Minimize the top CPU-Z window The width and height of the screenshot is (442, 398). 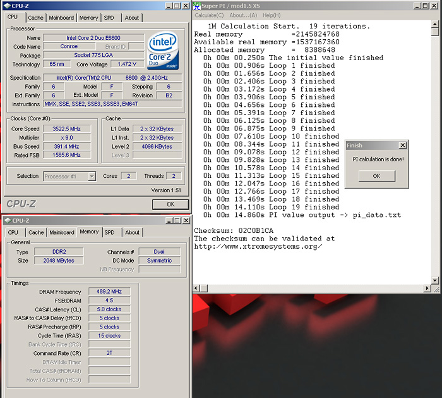point(169,6)
